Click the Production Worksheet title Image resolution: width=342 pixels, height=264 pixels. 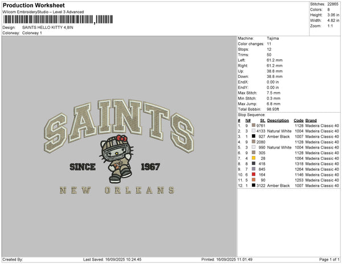pos(34,5)
